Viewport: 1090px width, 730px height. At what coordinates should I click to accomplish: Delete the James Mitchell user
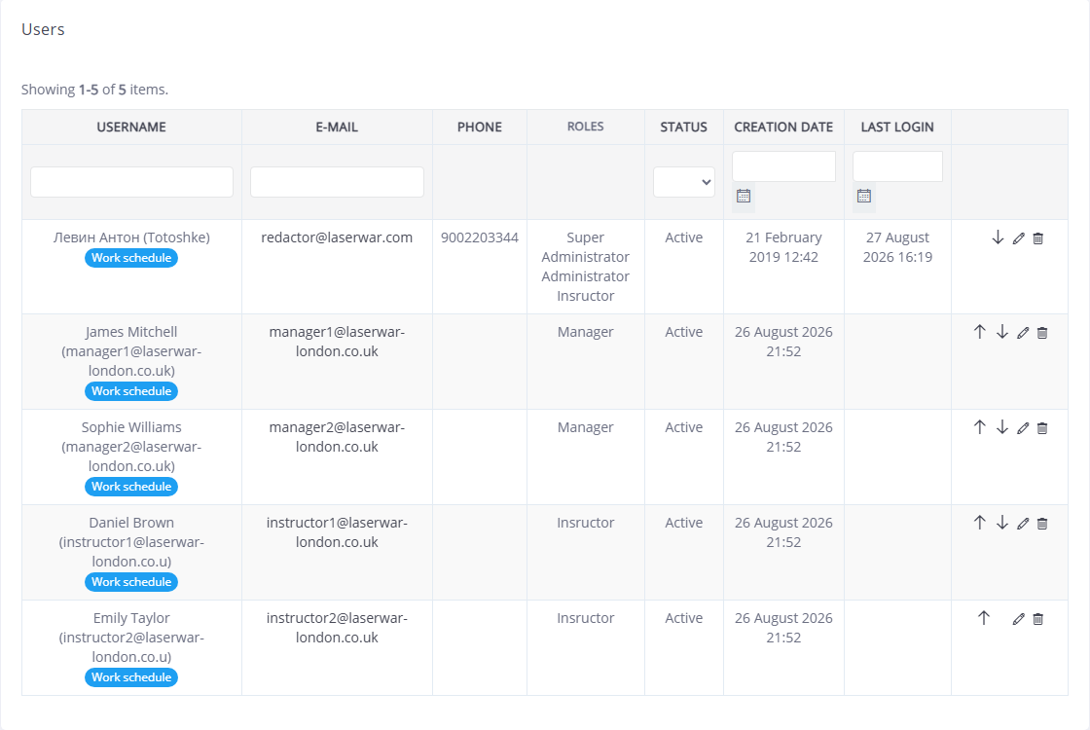tap(1042, 333)
